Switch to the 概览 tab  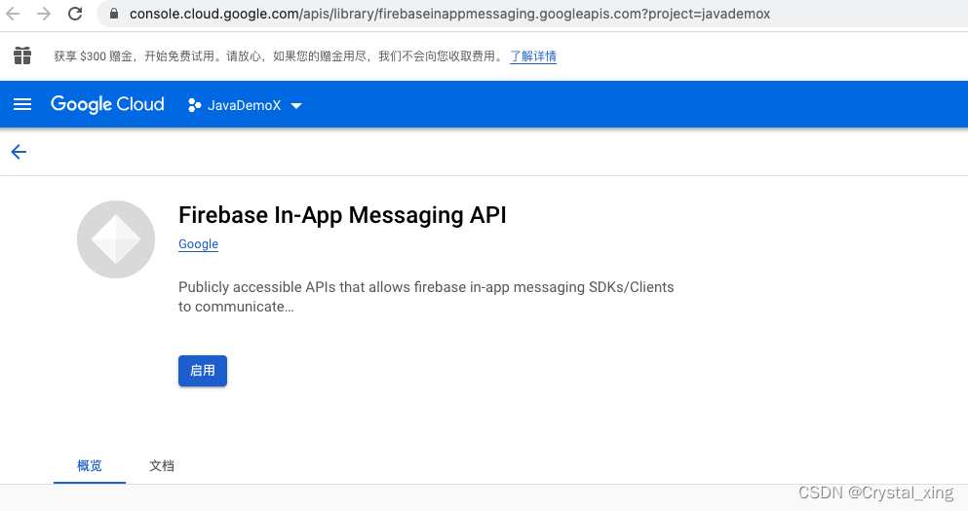[90, 466]
